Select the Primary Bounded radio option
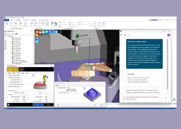This screenshot has width=181, height=129. point(67,89)
